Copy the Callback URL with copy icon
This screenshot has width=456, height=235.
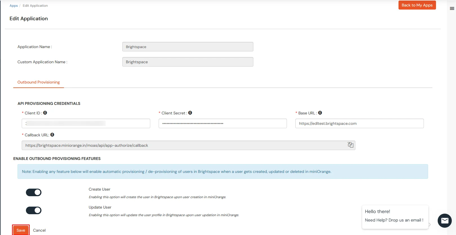click(x=351, y=145)
